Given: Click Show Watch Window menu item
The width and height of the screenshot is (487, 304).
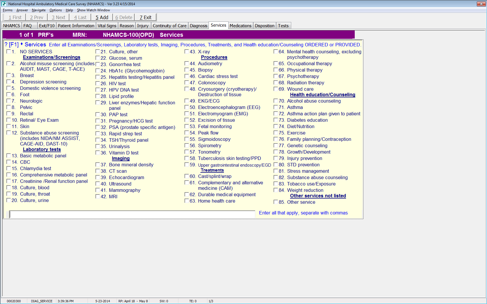Looking at the screenshot, I should [x=93, y=10].
